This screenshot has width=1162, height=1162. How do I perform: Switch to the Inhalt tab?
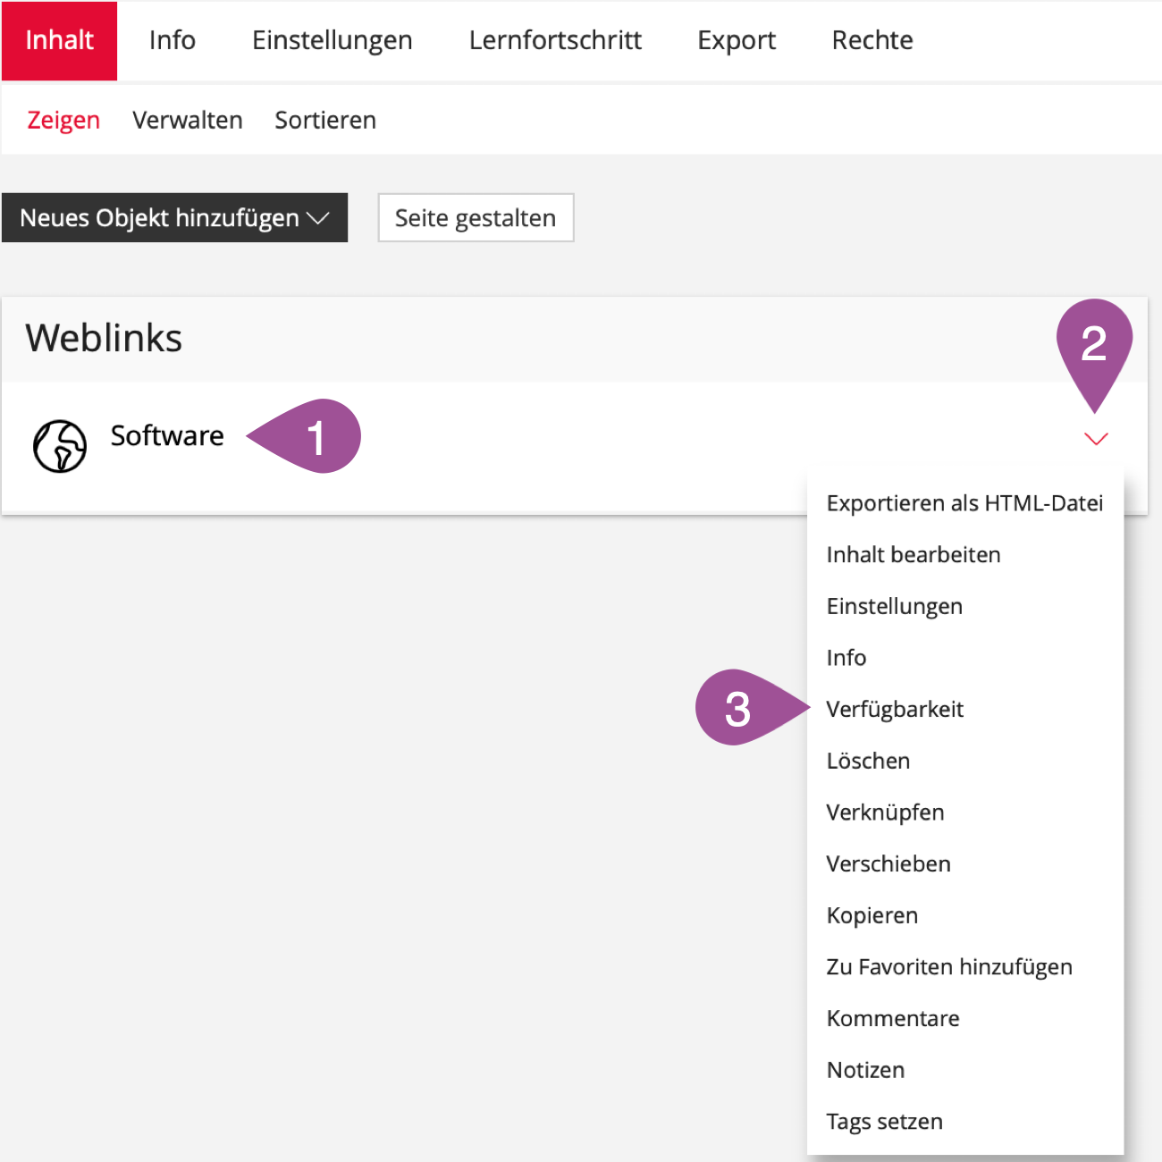pos(59,40)
